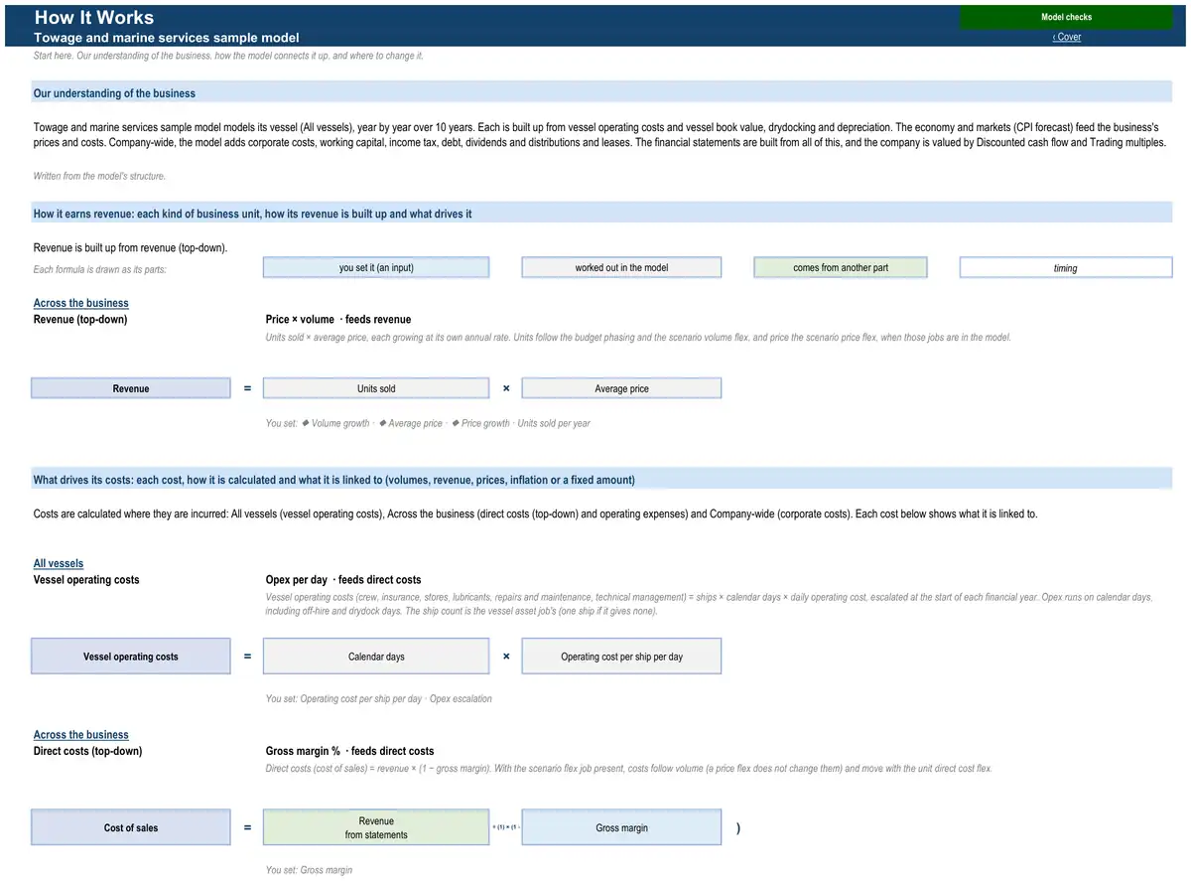Image resolution: width=1191 pixels, height=881 pixels.
Task: Select the 'Each formula is drawn as its parts:' note
Action: click(x=99, y=270)
